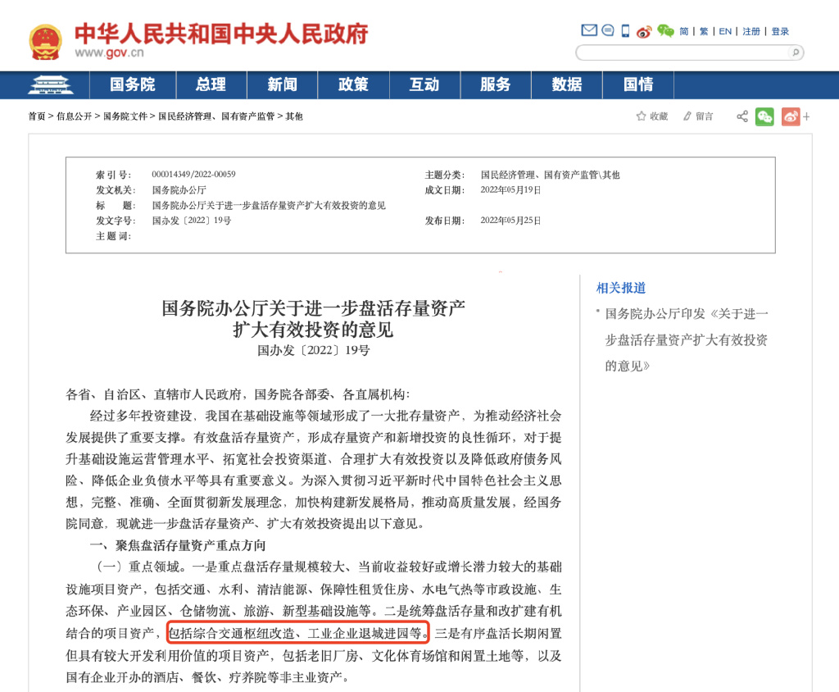Click 国办发〔2022〕19号 under the main title
The width and height of the screenshot is (839, 692).
(x=314, y=350)
